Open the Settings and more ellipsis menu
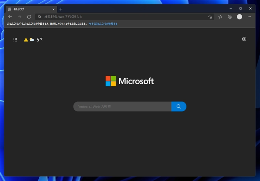260x181 pixels. [249, 17]
